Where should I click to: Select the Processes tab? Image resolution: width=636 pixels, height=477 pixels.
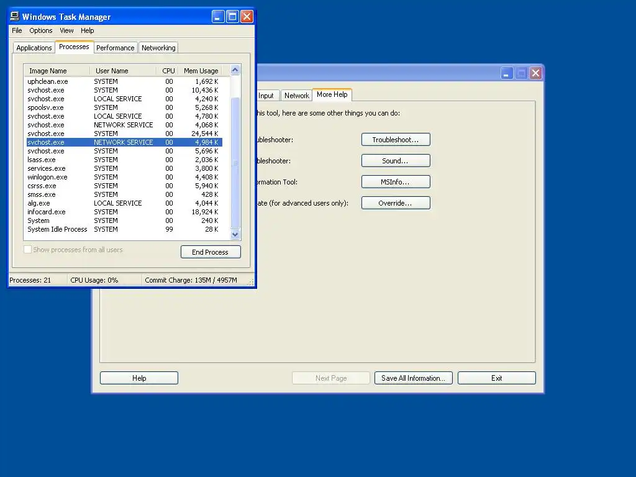[74, 47]
